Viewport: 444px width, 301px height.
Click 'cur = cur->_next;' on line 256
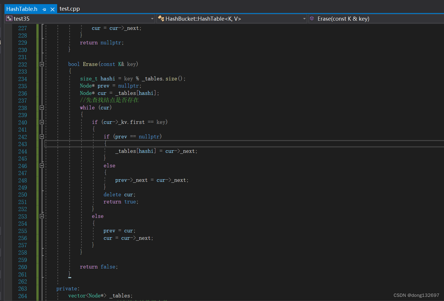(128, 238)
